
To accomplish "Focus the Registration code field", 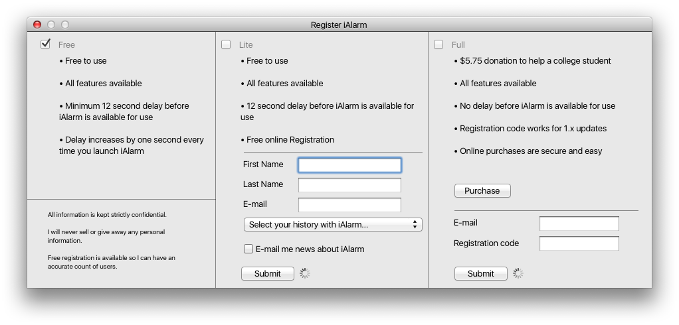I will [579, 244].
